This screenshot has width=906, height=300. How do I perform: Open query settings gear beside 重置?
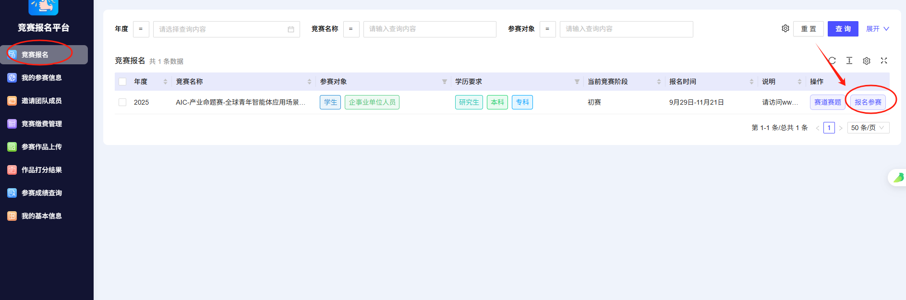coord(785,29)
